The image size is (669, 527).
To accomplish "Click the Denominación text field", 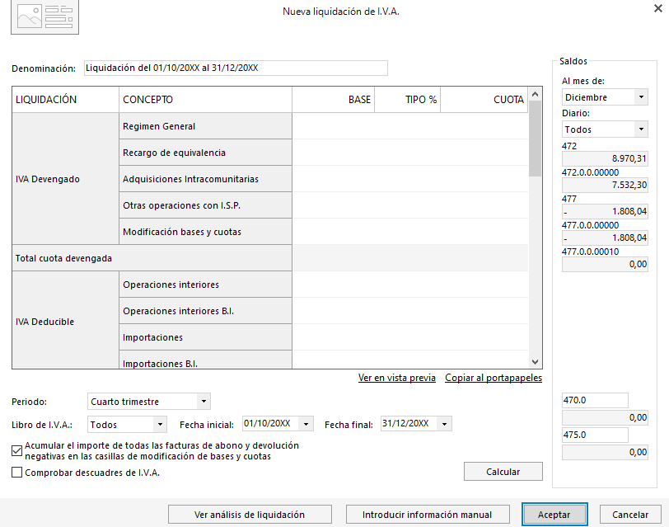I will point(236,68).
